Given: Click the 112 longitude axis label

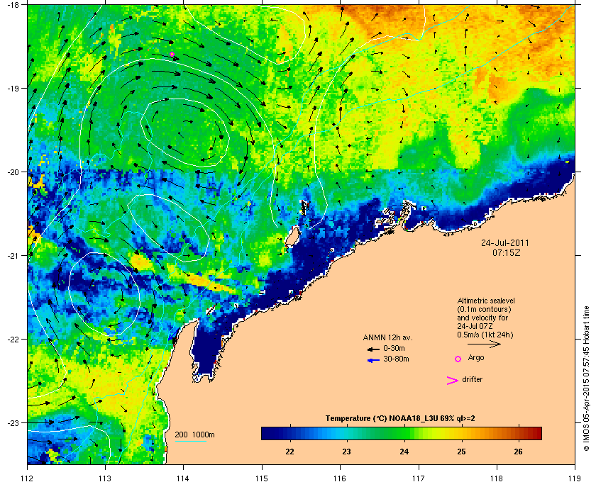Looking at the screenshot, I should pyautogui.click(x=28, y=478).
